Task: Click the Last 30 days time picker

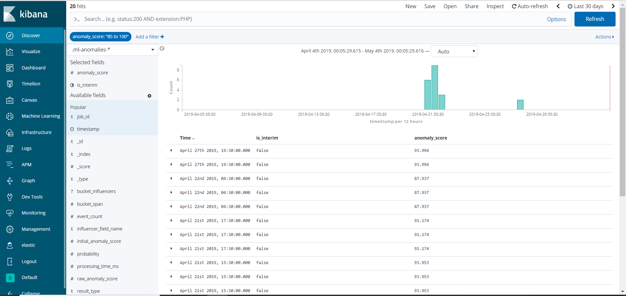Action: [x=586, y=6]
